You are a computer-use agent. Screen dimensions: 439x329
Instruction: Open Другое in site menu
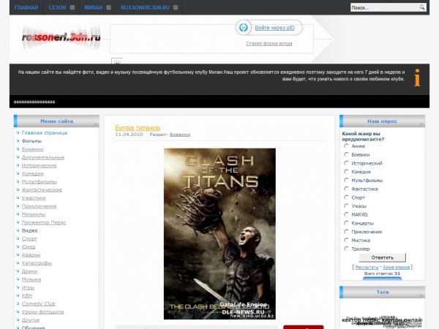pos(31,319)
